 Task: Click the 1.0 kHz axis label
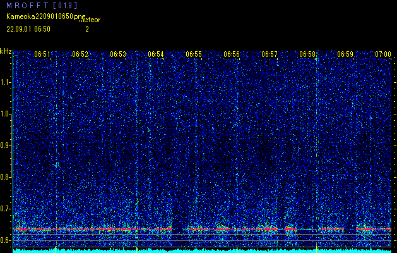(x=5, y=114)
